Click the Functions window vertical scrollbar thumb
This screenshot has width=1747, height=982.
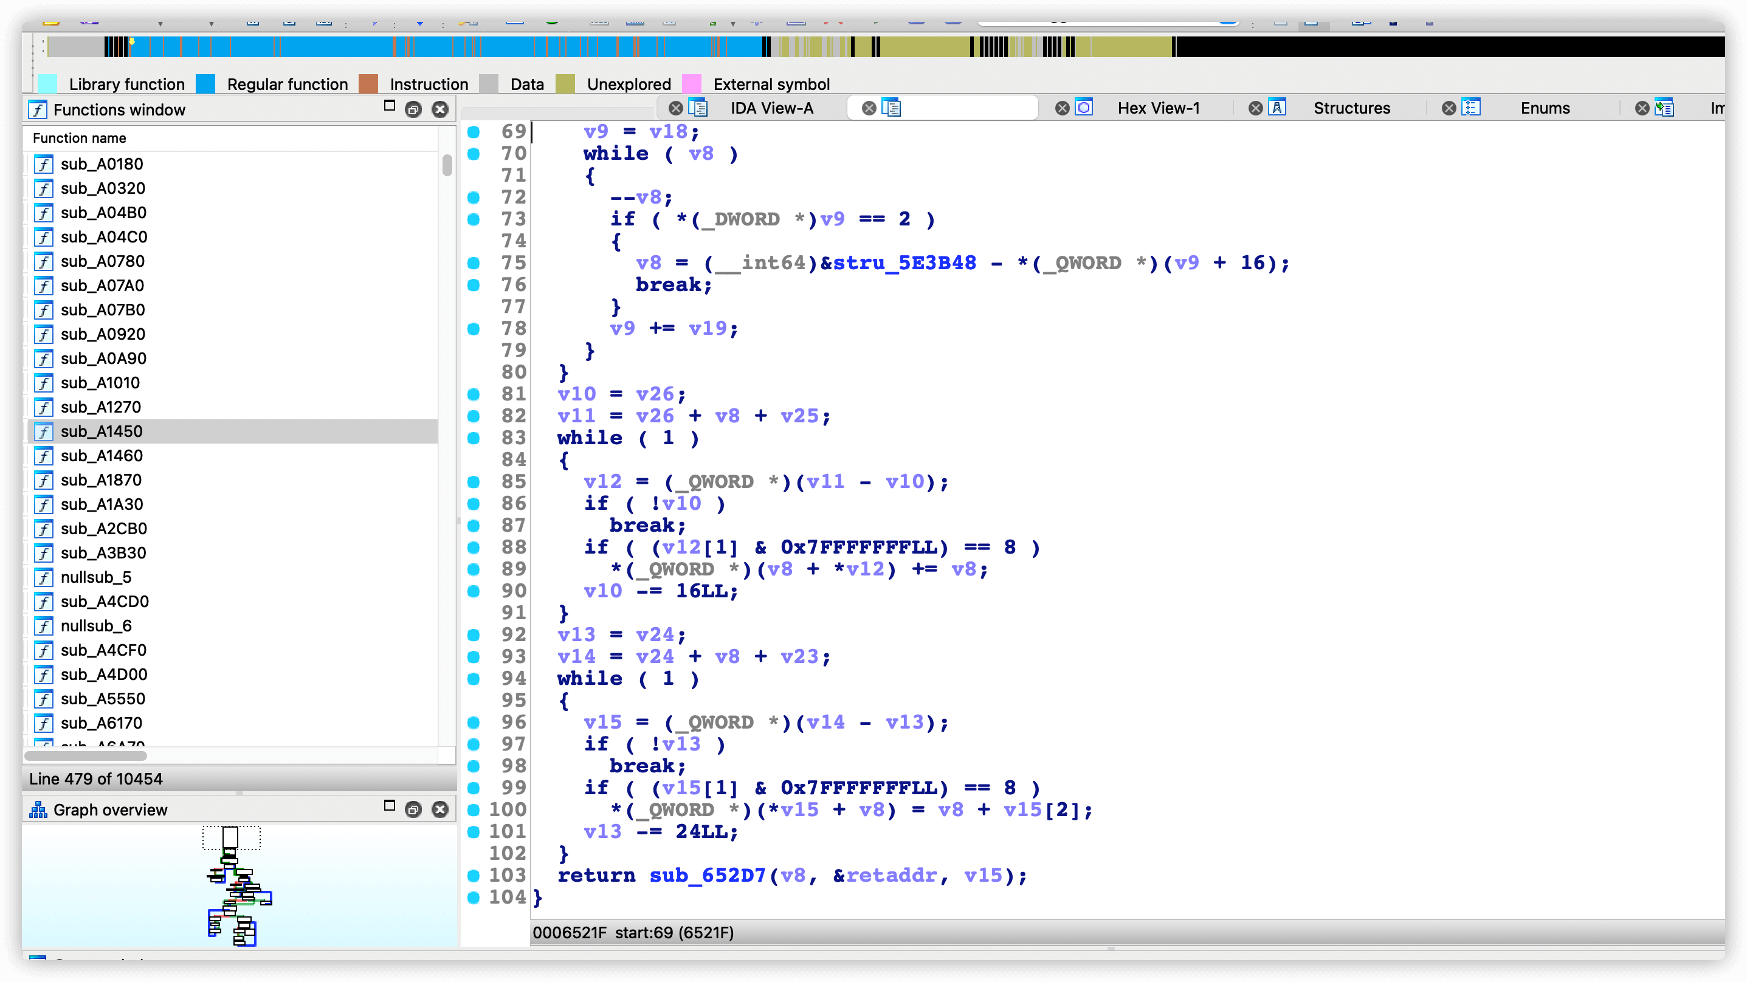(447, 165)
